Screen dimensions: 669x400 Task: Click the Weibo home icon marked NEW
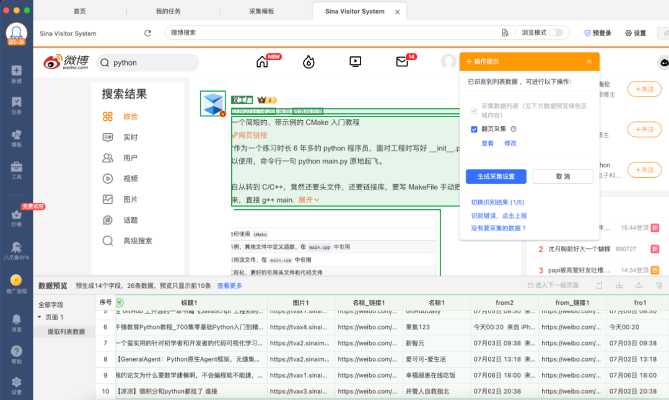click(263, 62)
